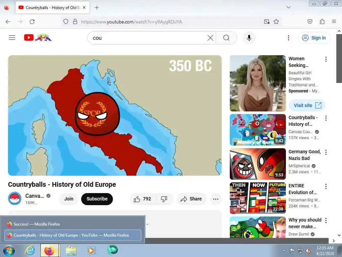Close the Countryballs browser tab

click(x=84, y=7)
